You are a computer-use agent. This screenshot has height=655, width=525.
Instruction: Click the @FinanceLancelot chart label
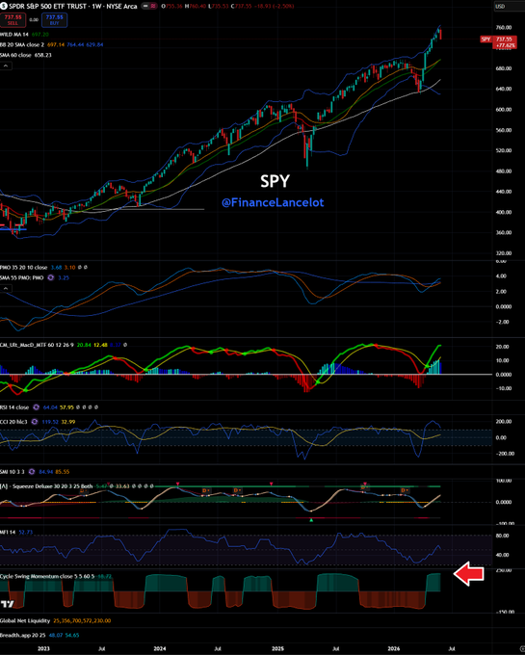pos(273,202)
